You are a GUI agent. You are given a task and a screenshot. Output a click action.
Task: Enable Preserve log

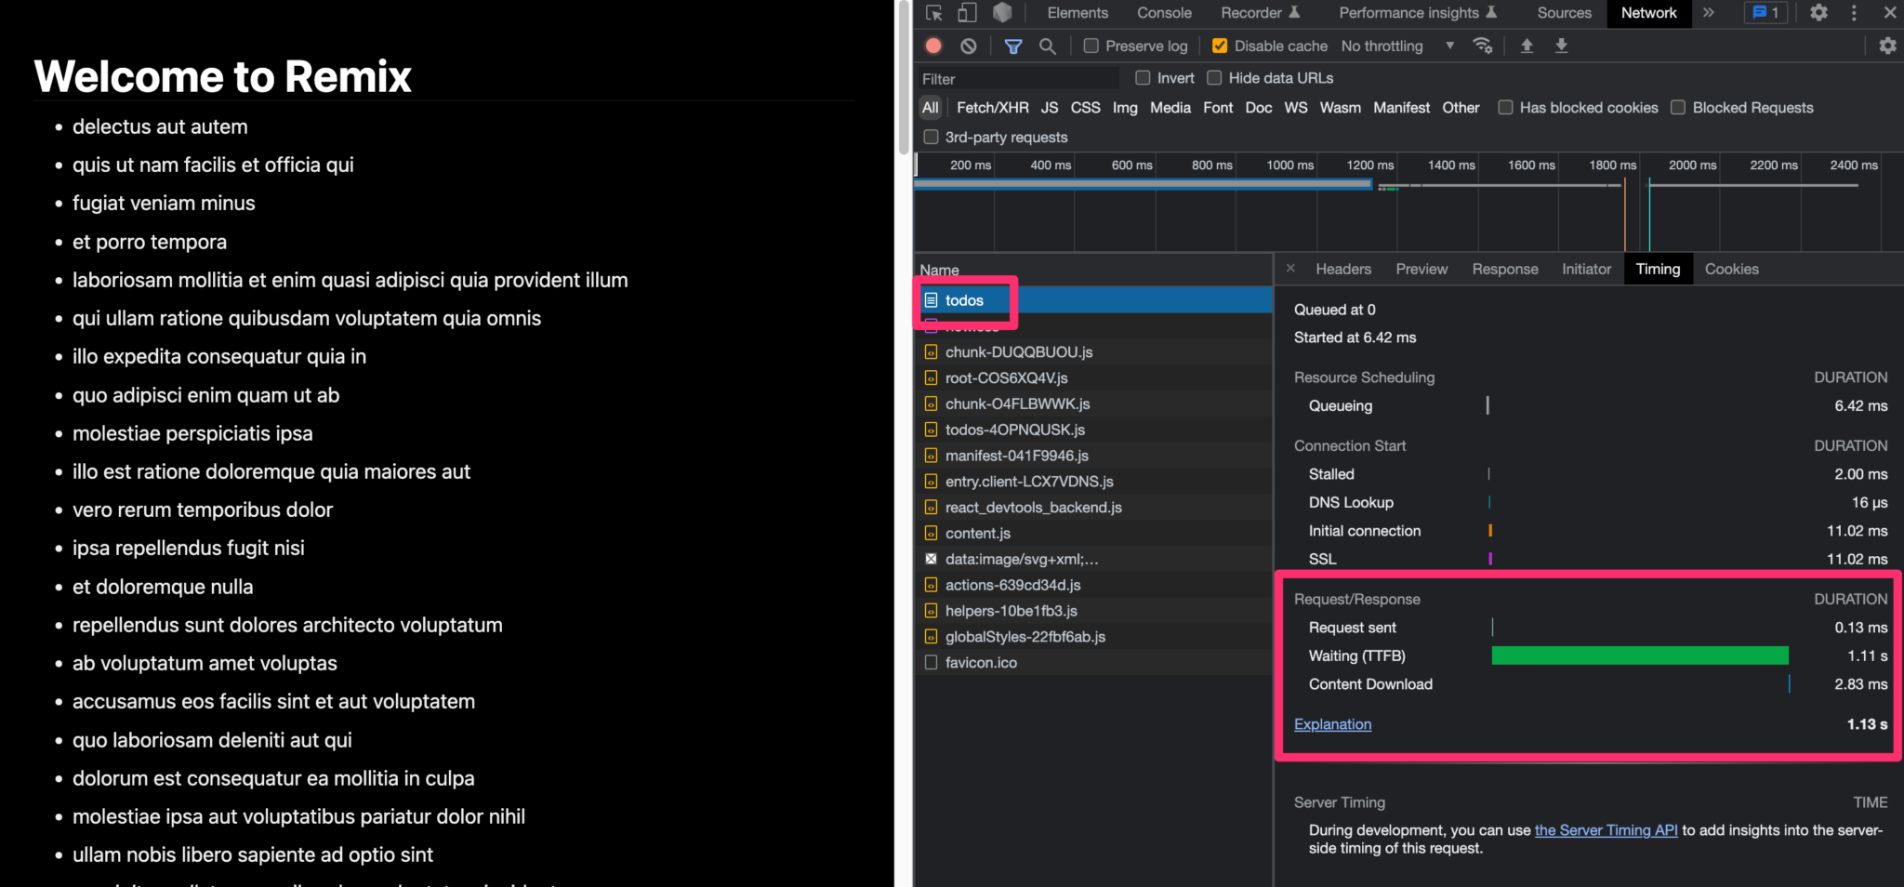(1090, 45)
